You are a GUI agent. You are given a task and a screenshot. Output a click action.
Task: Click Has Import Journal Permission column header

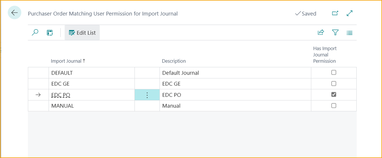click(x=325, y=55)
